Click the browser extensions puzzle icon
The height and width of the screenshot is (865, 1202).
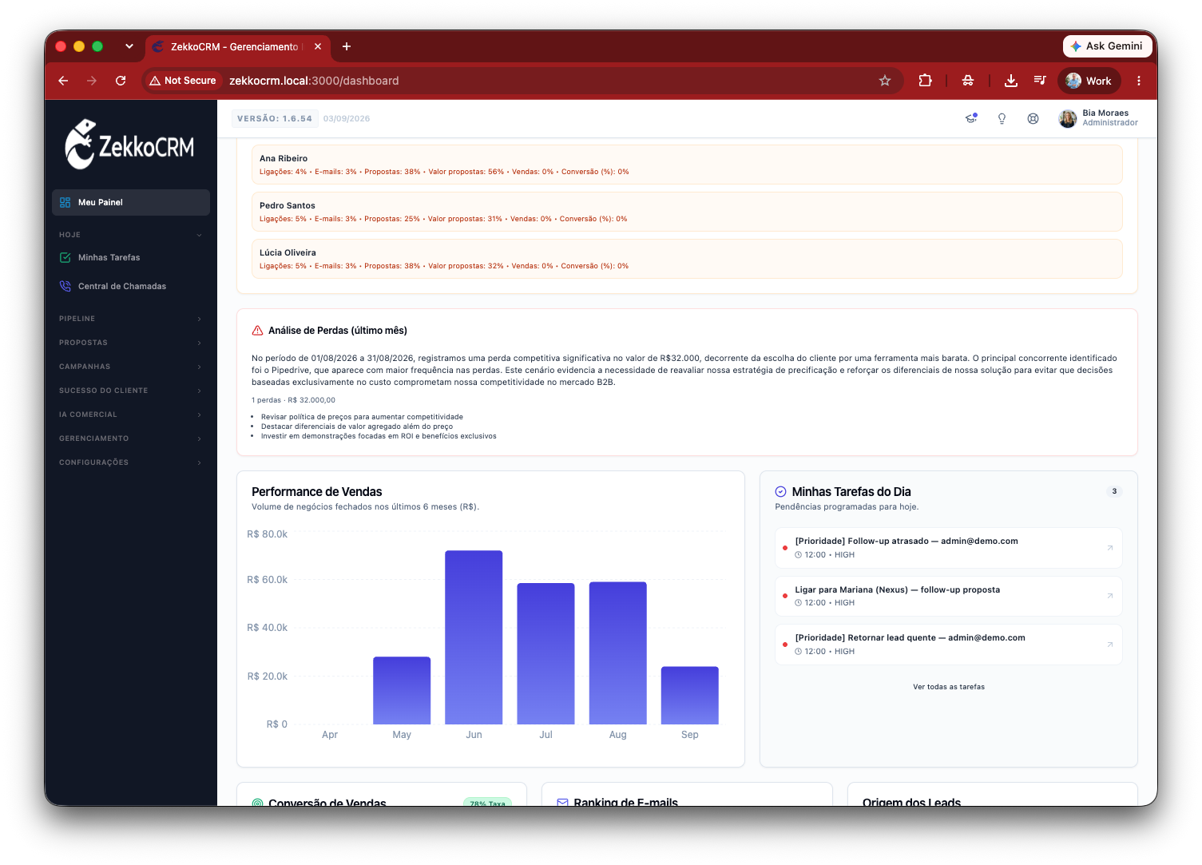925,81
